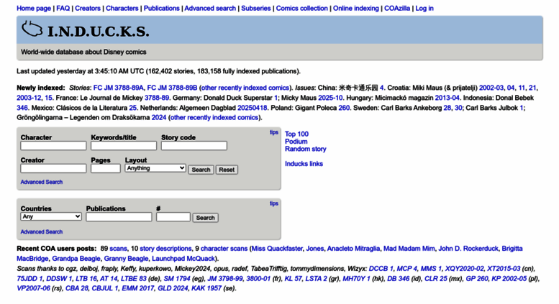Open the XQY2020-02 scan link
The width and height of the screenshot is (559, 304).
465,268
